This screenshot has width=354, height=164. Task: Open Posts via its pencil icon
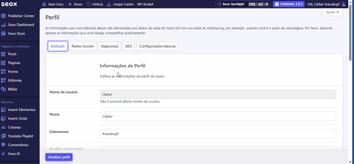(3, 54)
